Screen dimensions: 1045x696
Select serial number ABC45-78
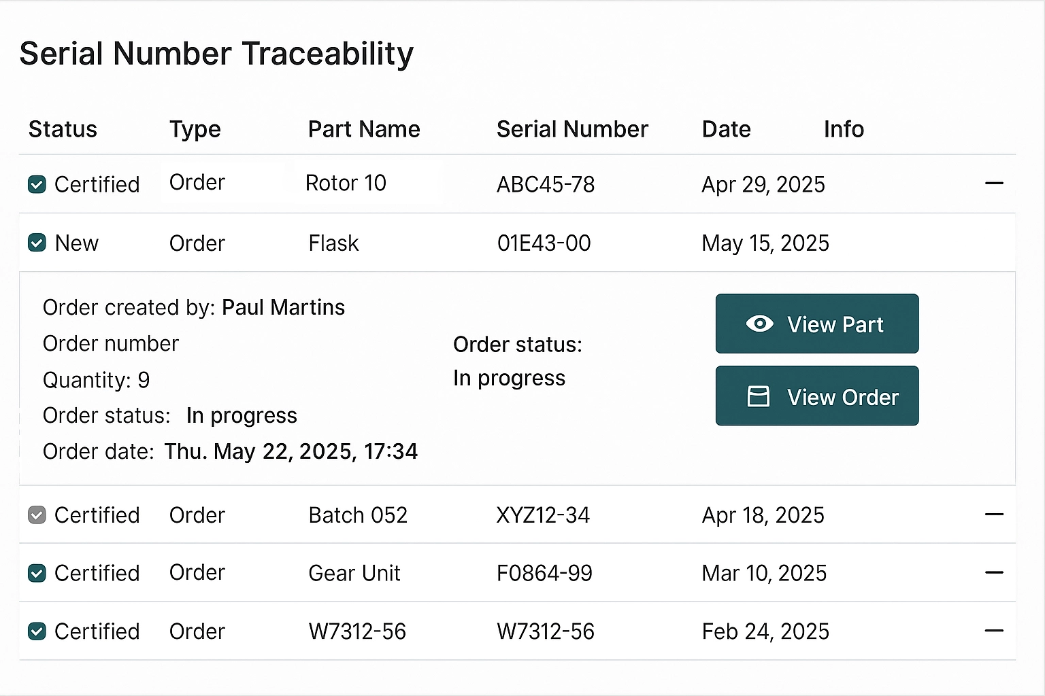coord(546,184)
